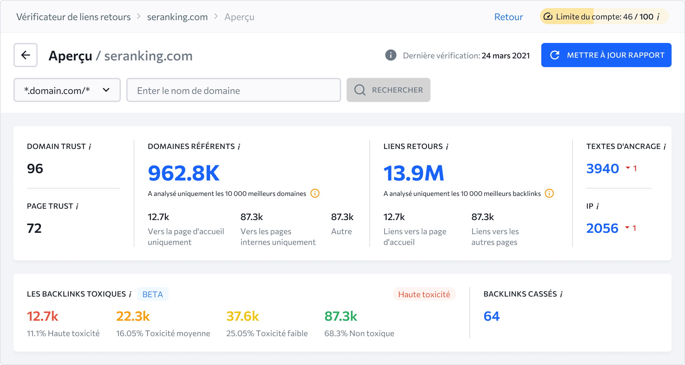The width and height of the screenshot is (685, 365).
Task: Click the green 87.3k non-toxic value
Action: coord(341,316)
